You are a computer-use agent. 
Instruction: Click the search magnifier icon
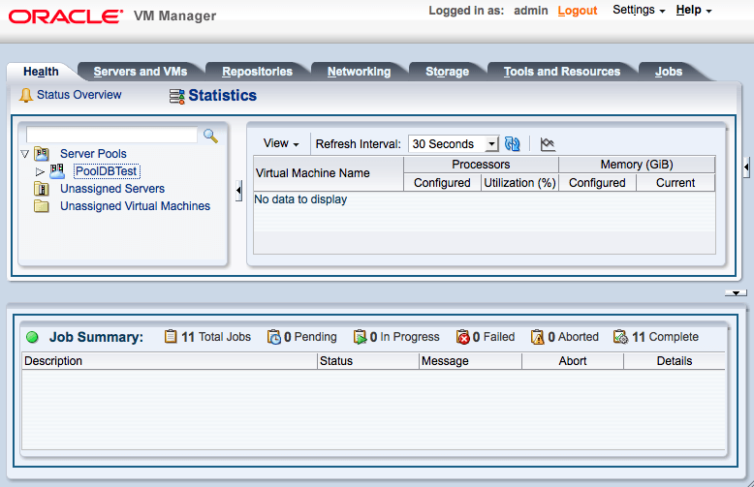210,136
